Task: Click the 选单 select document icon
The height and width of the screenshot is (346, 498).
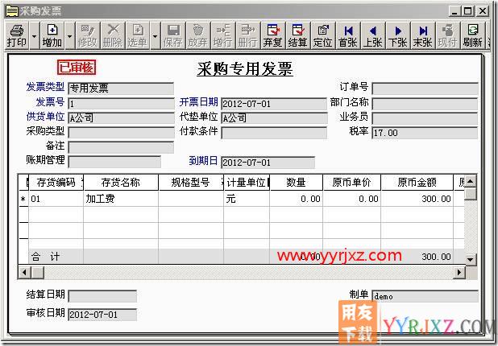Action: (x=138, y=35)
